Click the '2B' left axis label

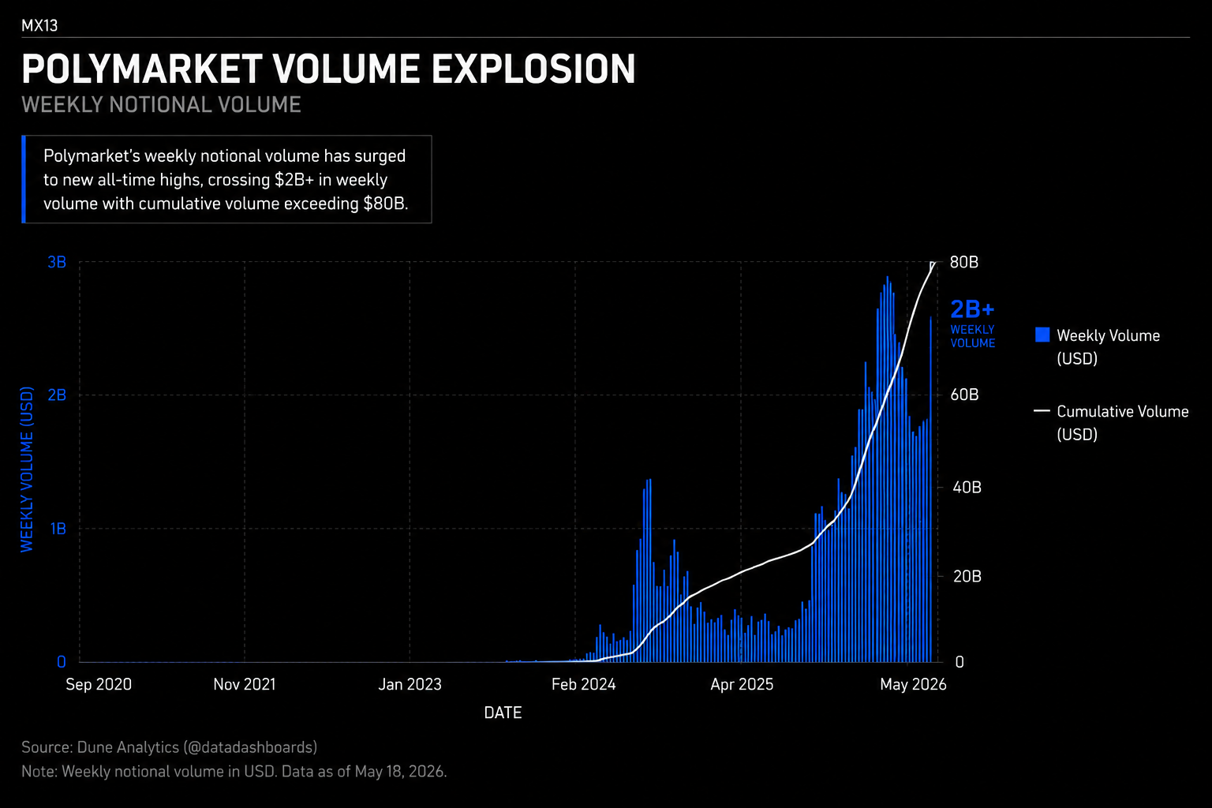57,395
